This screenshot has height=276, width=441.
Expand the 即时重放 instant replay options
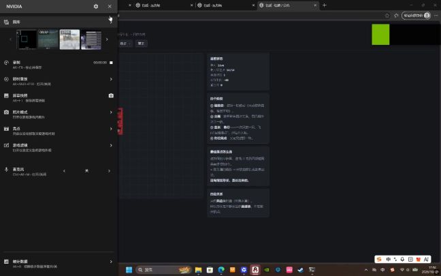coord(111,79)
